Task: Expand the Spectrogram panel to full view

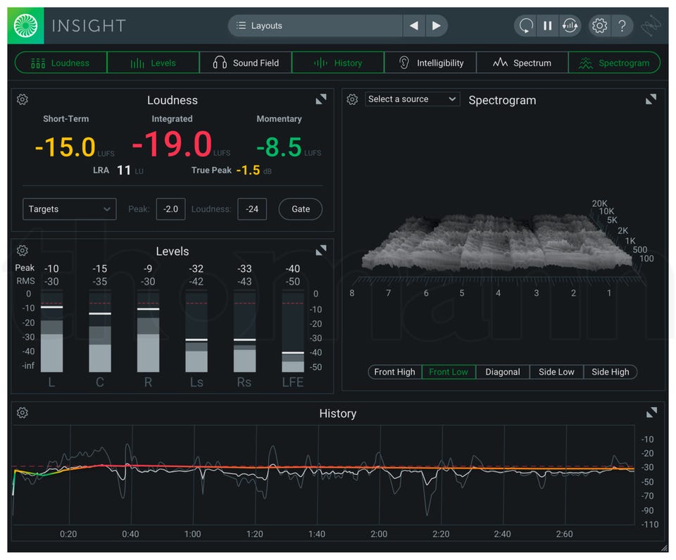Action: point(651,99)
